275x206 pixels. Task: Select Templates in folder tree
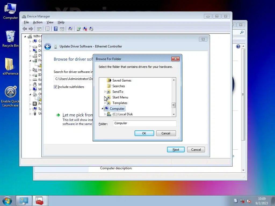click(x=120, y=103)
